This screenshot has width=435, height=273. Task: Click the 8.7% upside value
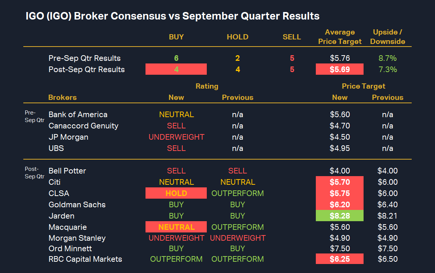point(387,58)
